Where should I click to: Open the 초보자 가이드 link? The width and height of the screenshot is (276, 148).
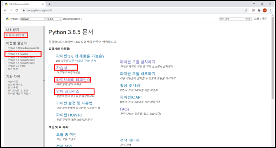click(15, 84)
